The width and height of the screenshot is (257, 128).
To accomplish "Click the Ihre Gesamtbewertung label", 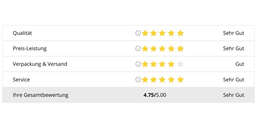I will tap(41, 95).
